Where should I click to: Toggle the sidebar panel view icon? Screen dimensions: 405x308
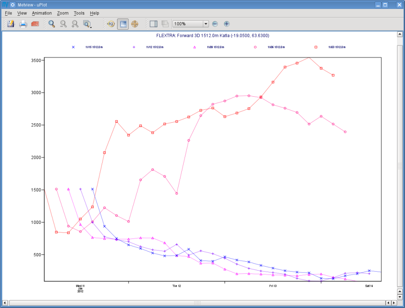point(153,24)
